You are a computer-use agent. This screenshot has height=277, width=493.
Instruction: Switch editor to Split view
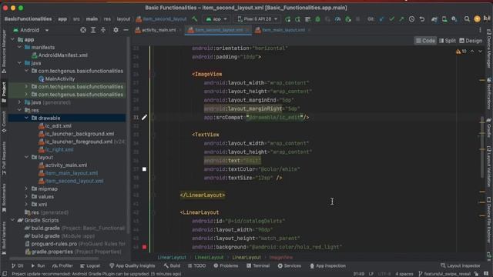[x=448, y=41]
